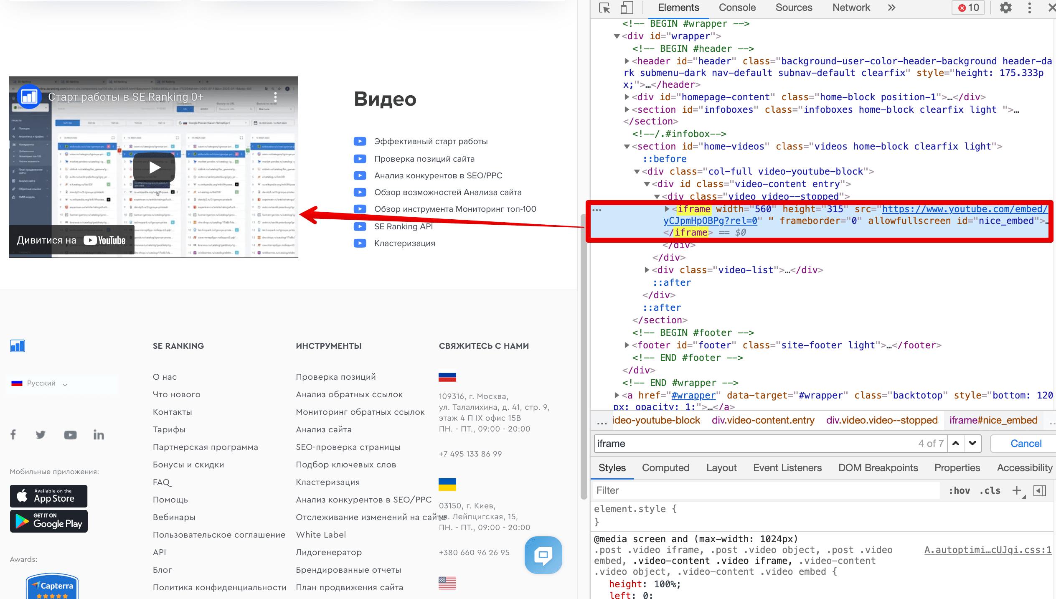Open the Русский language dropdown

pyautogui.click(x=40, y=383)
